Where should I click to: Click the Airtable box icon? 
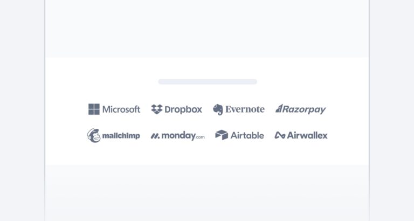point(222,135)
